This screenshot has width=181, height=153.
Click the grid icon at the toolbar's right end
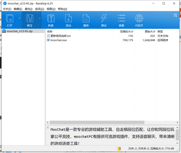point(175,15)
